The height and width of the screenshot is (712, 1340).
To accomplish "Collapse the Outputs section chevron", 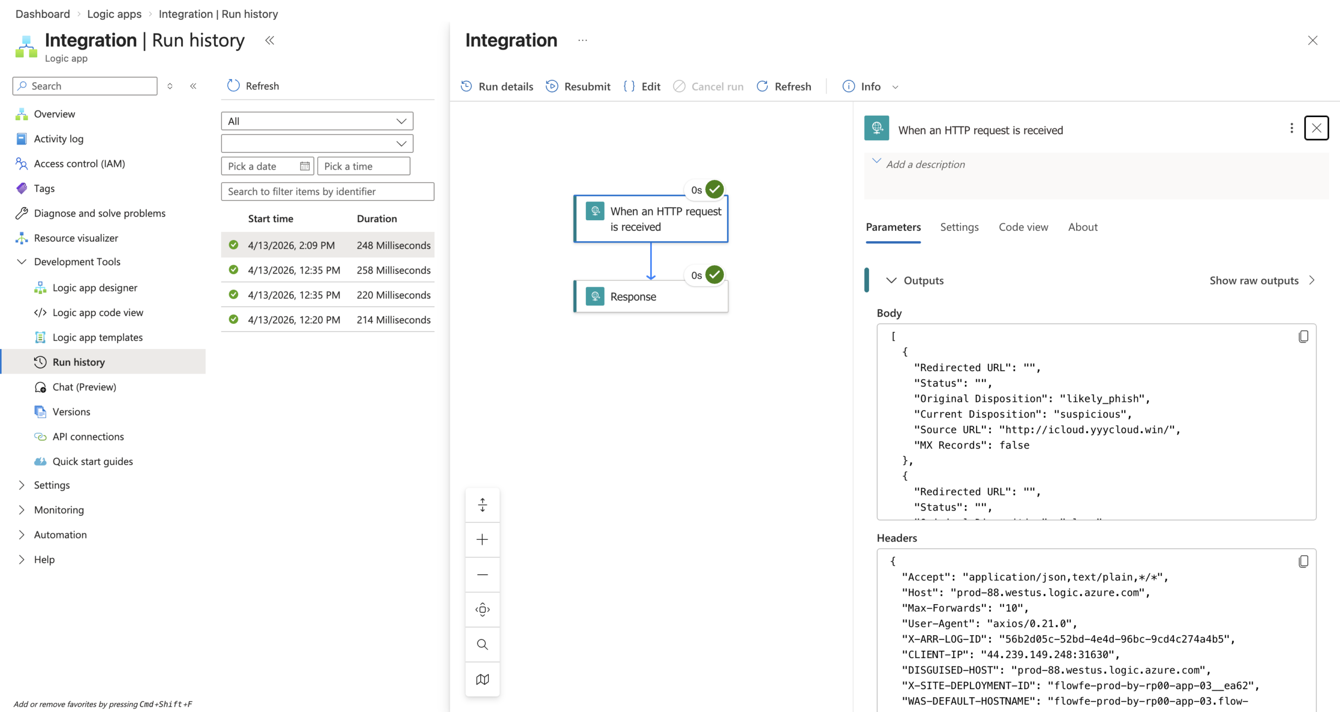I will (891, 280).
